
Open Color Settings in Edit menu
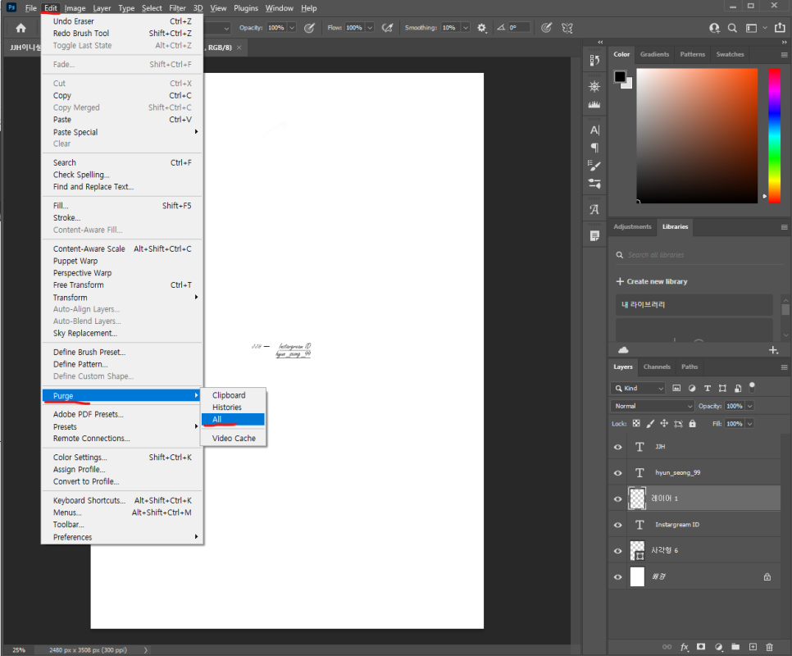[x=121, y=457]
